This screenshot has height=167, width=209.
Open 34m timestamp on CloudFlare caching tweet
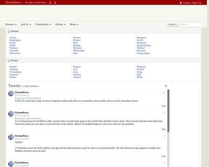coord(163,129)
